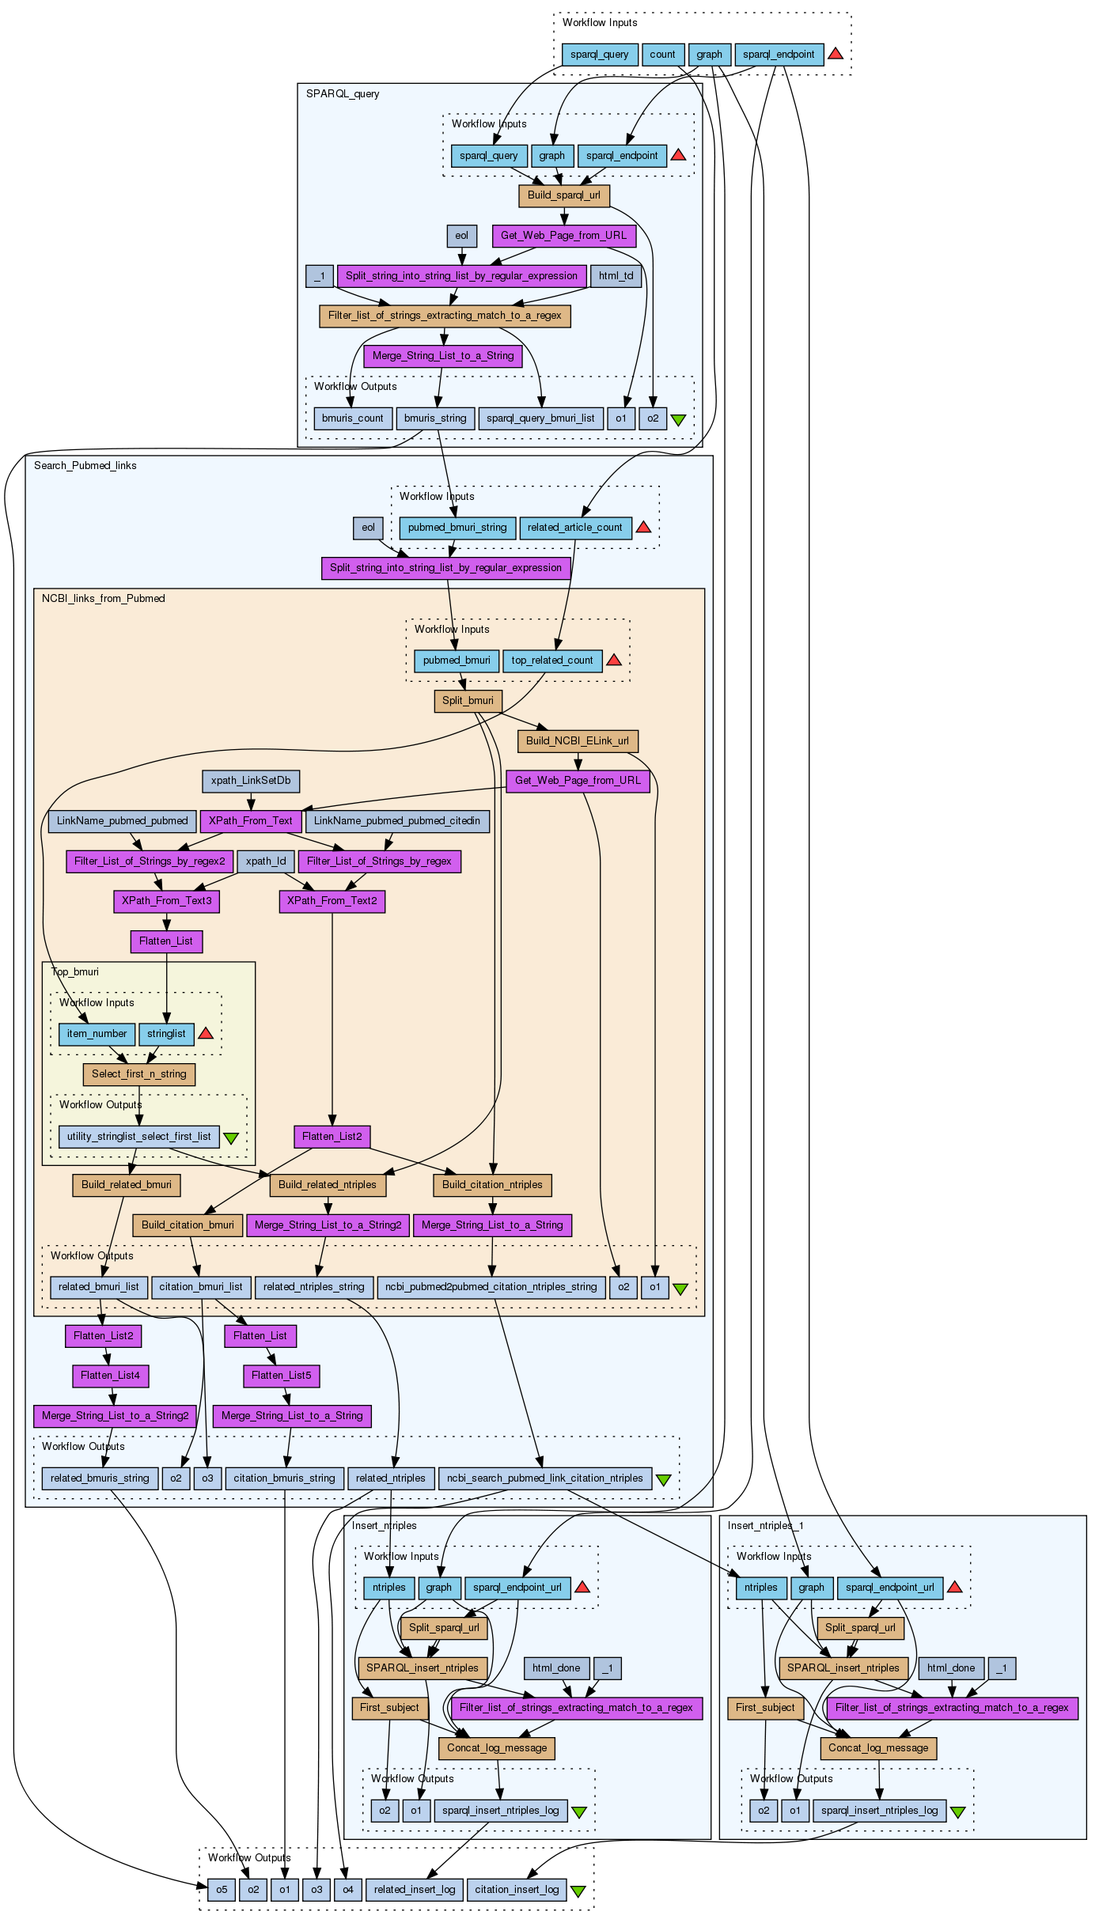The image size is (1099, 1923).
Task: Select the Build_citation_bmuri processor
Action: point(188,1225)
